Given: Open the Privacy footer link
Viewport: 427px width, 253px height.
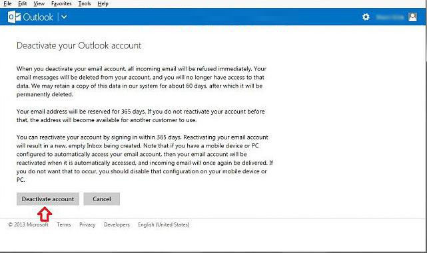Looking at the screenshot, I should pos(87,224).
